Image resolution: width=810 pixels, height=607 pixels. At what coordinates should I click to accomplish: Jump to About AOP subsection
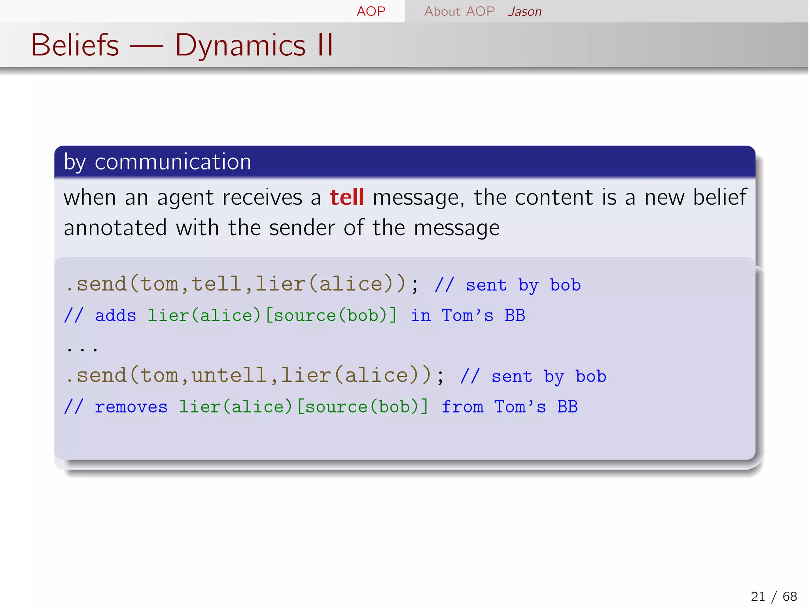[459, 11]
